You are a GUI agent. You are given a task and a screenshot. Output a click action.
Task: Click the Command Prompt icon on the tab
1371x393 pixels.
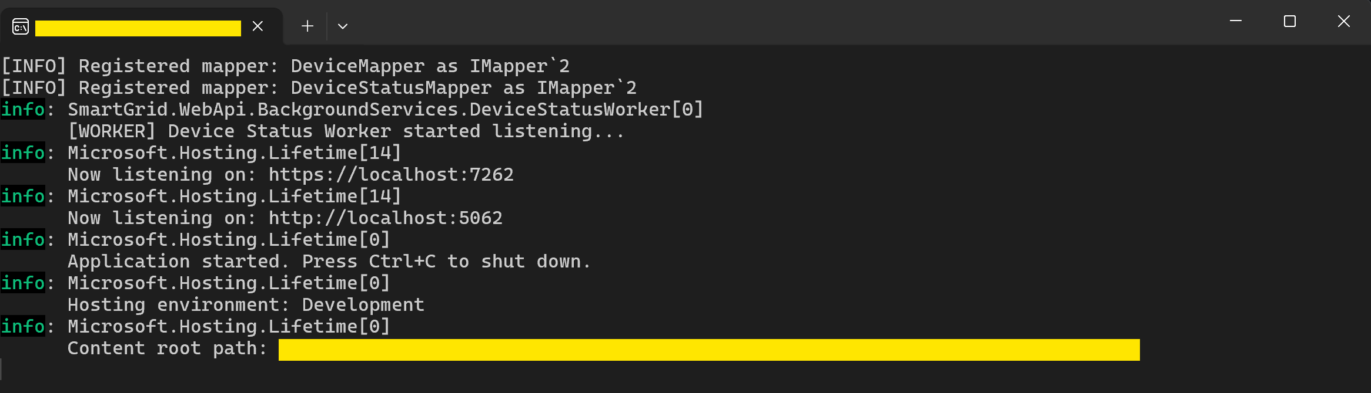coord(19,26)
